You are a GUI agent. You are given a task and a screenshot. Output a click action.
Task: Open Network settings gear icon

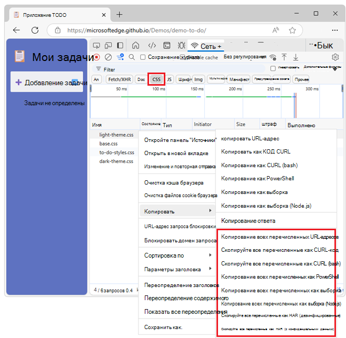pos(335,57)
